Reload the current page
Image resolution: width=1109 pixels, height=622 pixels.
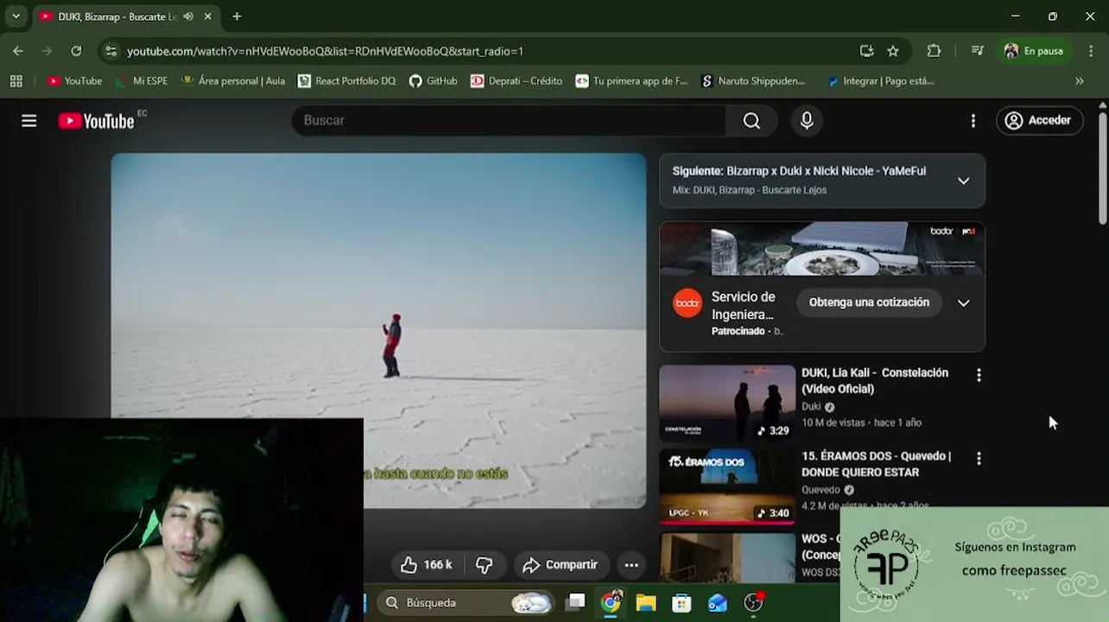click(x=76, y=51)
